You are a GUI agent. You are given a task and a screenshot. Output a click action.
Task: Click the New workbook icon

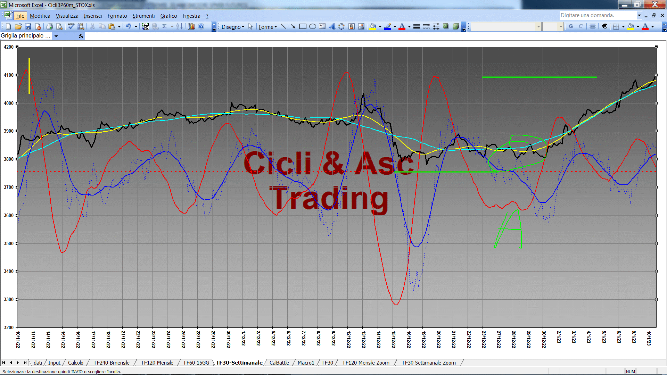pyautogui.click(x=9, y=26)
